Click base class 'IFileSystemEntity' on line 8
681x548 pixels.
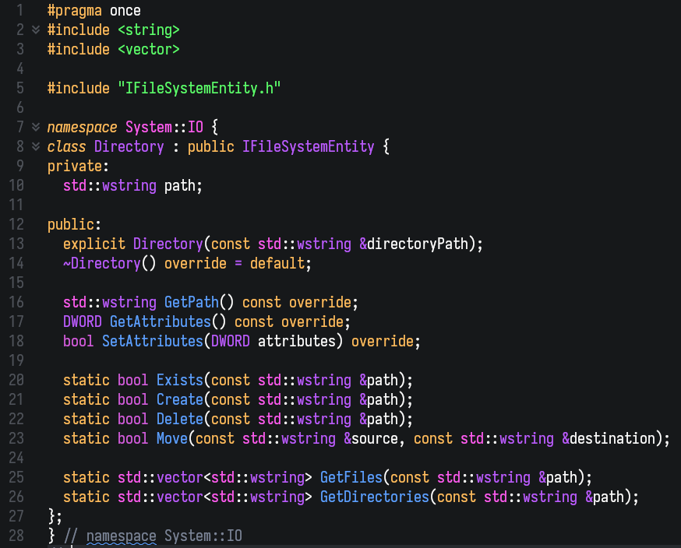[309, 146]
